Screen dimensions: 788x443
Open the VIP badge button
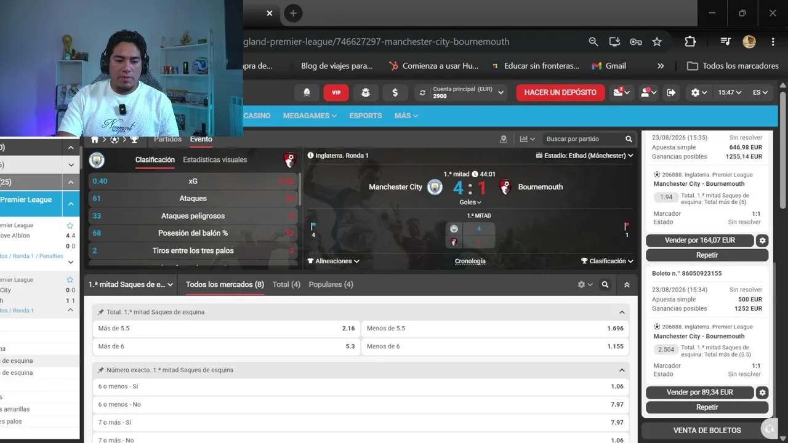point(336,92)
